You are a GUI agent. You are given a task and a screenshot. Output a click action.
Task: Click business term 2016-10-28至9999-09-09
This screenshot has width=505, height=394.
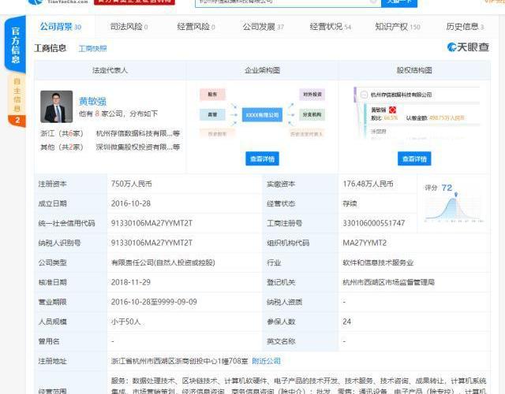click(x=154, y=302)
